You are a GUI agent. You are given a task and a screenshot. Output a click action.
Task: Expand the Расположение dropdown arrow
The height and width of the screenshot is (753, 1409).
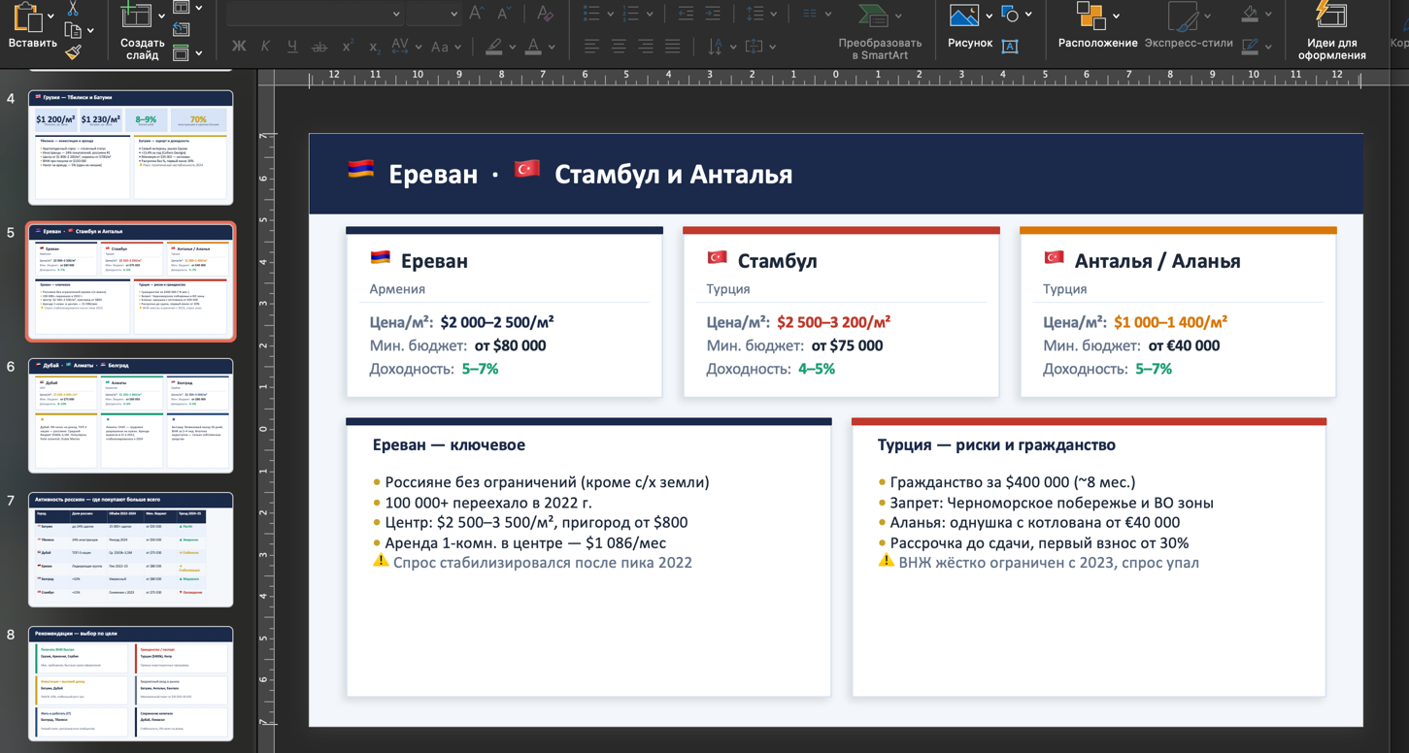1116,16
